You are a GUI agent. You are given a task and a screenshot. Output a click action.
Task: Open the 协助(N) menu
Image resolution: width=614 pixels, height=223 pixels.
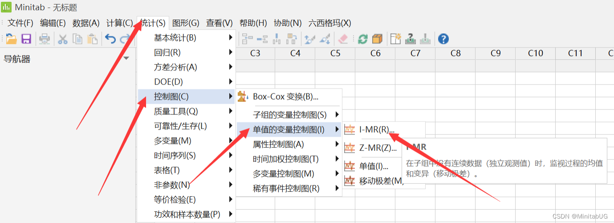[x=288, y=23]
